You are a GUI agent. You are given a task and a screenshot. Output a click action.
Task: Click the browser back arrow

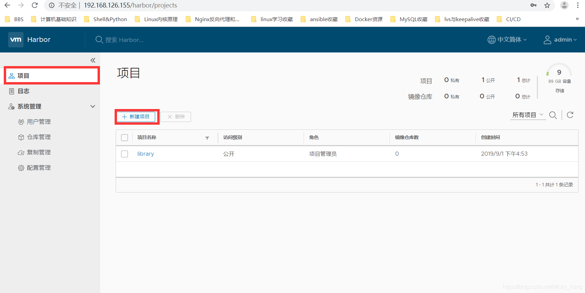[x=7, y=5]
